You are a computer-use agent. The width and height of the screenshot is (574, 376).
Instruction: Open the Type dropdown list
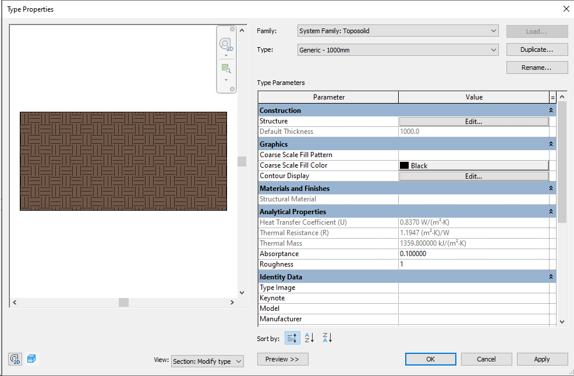point(494,49)
